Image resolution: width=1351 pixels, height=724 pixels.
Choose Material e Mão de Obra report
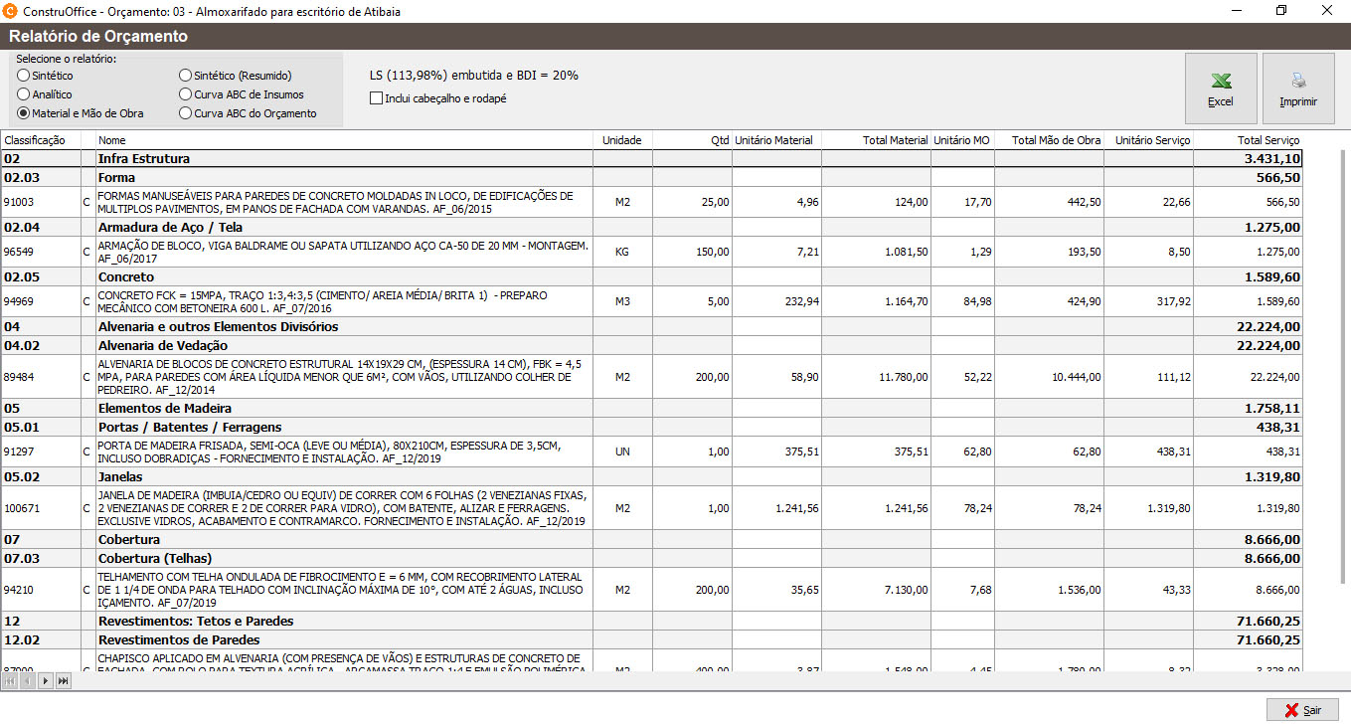(80, 113)
